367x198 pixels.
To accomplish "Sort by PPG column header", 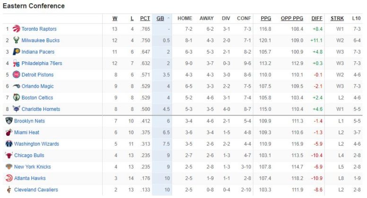I will coord(266,18).
